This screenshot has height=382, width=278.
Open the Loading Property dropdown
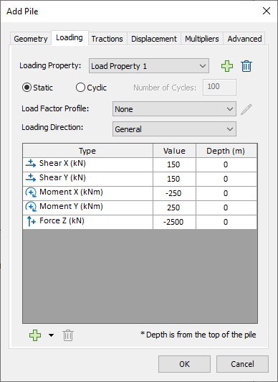pyautogui.click(x=149, y=66)
